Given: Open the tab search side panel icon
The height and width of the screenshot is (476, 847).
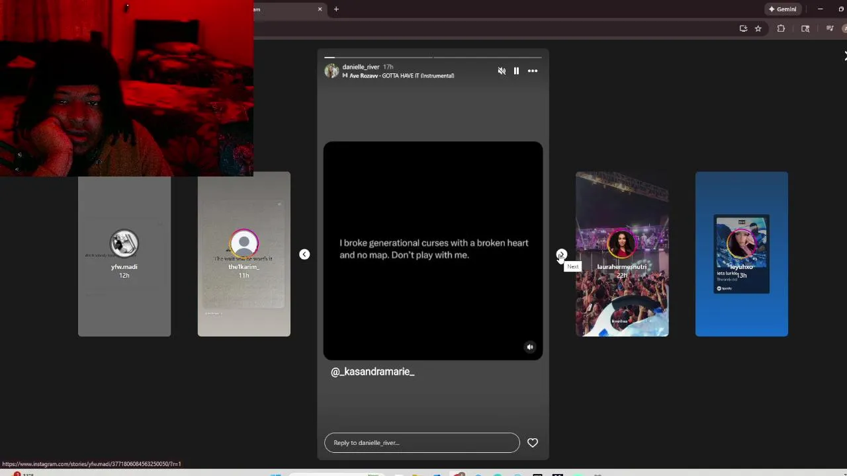Looking at the screenshot, I should [805, 28].
